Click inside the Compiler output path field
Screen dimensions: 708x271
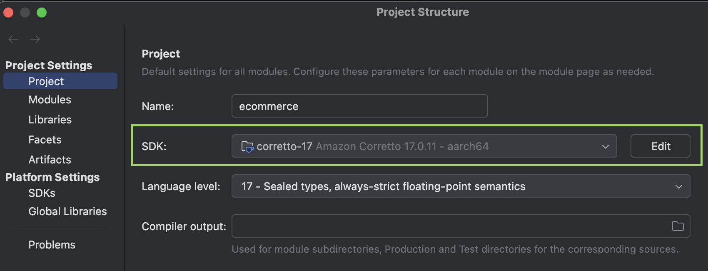pos(450,226)
